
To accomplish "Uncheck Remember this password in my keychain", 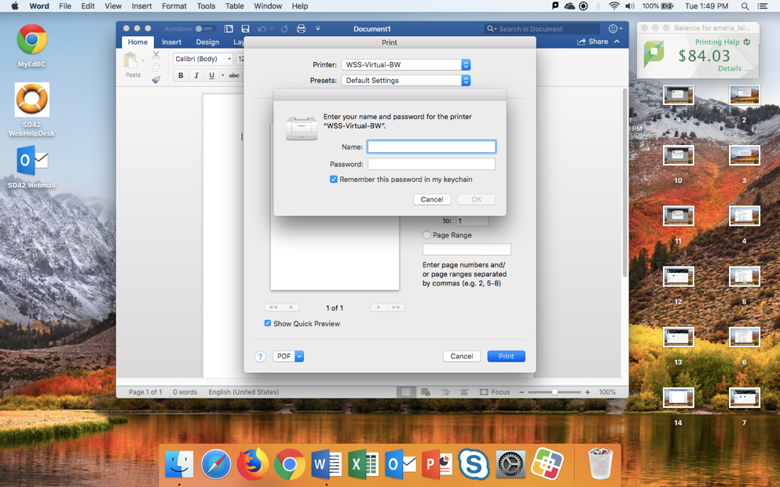I will click(334, 180).
